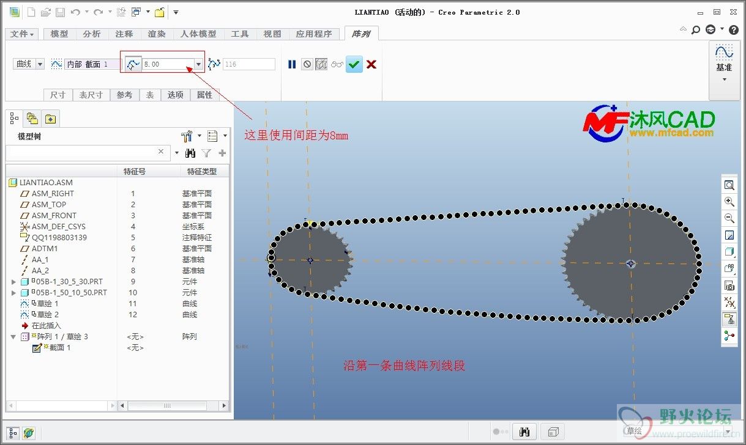This screenshot has width=746, height=445.
Task: Click the Regenerate icon in quick access toolbar
Action: [x=121, y=12]
